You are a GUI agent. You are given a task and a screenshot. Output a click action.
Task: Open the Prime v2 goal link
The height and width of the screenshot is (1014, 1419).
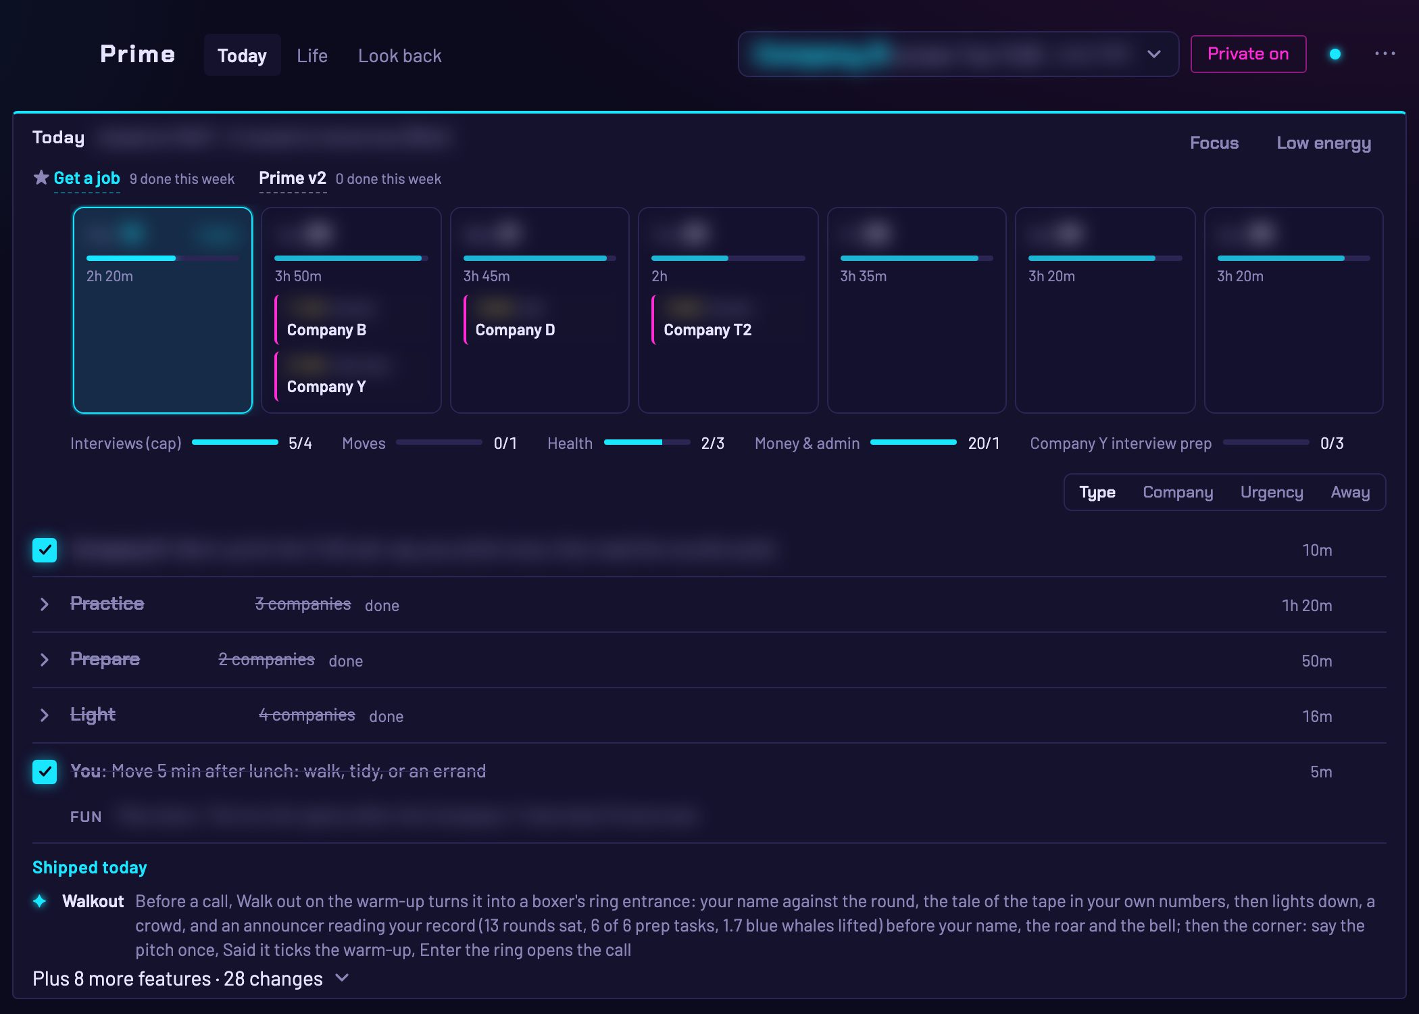point(293,178)
